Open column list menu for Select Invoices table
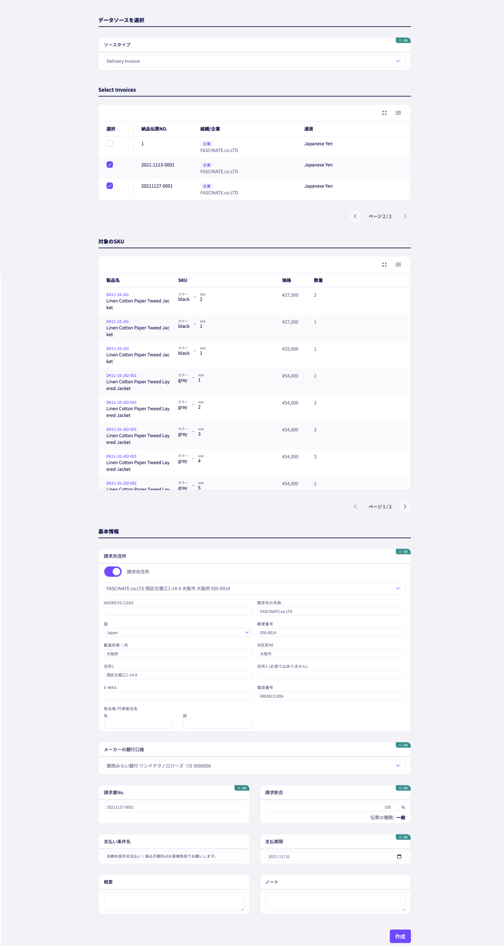The image size is (504, 946). (398, 113)
